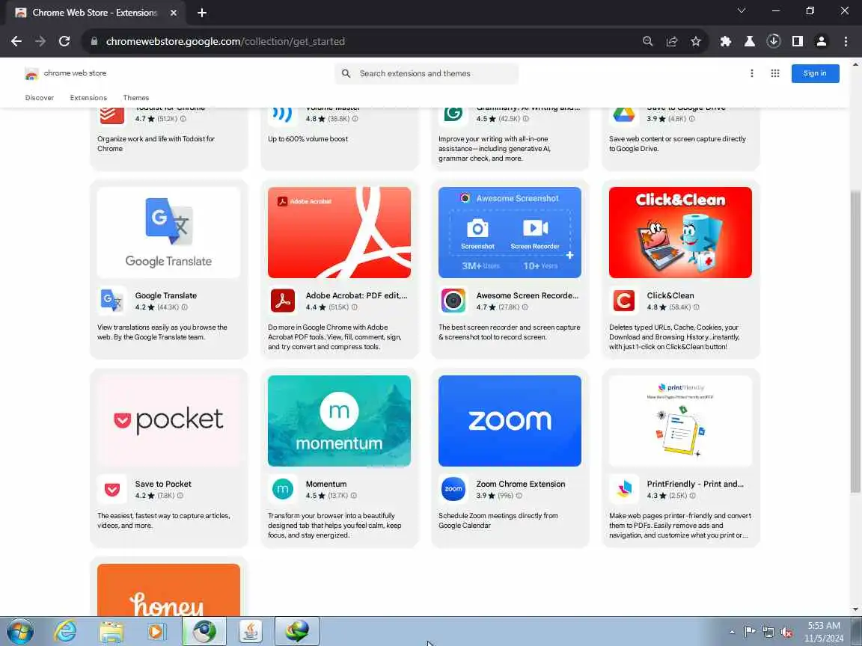Click the chrome web store logo
862x646 pixels.
coord(65,73)
